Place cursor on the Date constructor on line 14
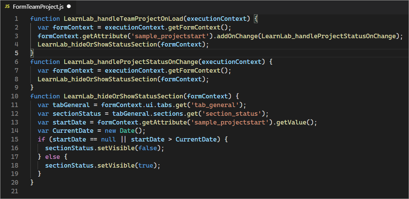409x199 pixels. point(127,131)
